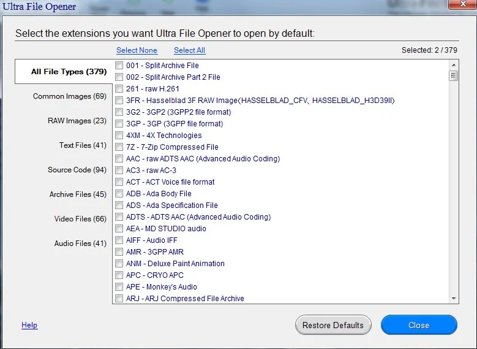Viewport: 477px width, 349px height.
Task: Show the Text Files (41) category
Action: coord(83,145)
